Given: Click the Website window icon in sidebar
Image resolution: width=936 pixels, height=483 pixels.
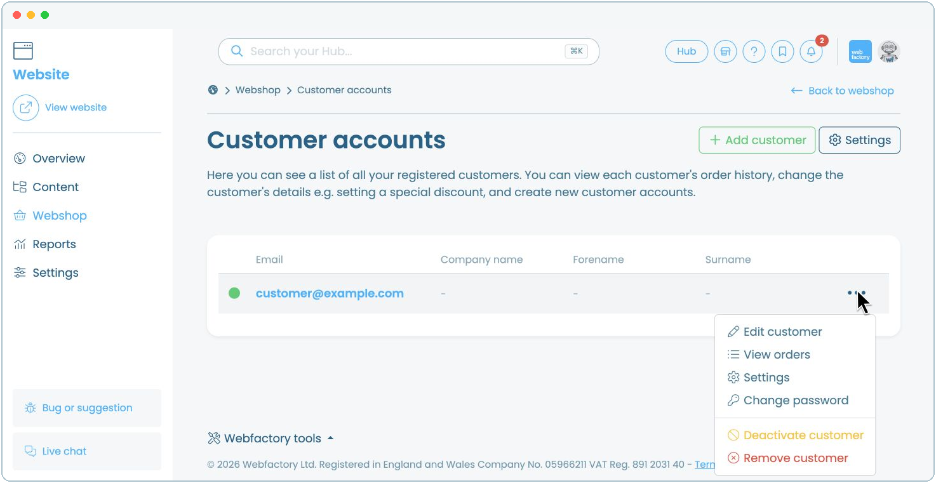Looking at the screenshot, I should click(23, 51).
